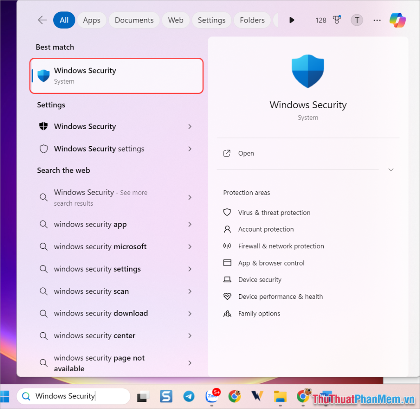This screenshot has height=409, width=420.
Task: Expand 'windows security microsoft' chevron
Action: coord(189,247)
